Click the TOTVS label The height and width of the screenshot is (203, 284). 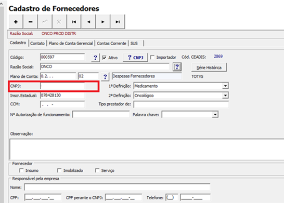198,76
